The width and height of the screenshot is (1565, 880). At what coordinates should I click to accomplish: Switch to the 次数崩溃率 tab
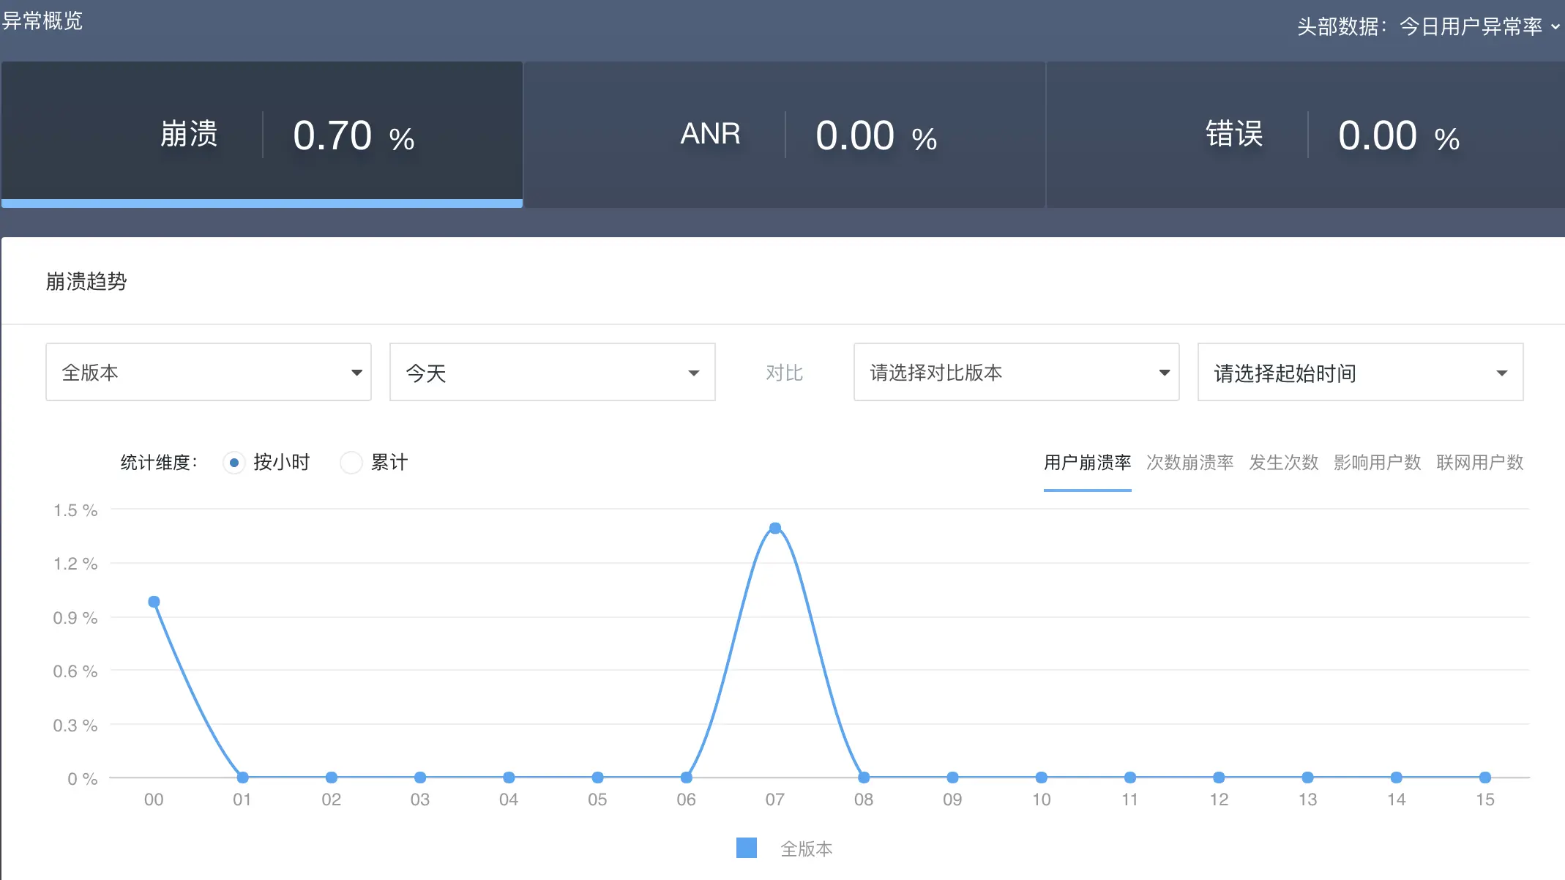click(1189, 463)
